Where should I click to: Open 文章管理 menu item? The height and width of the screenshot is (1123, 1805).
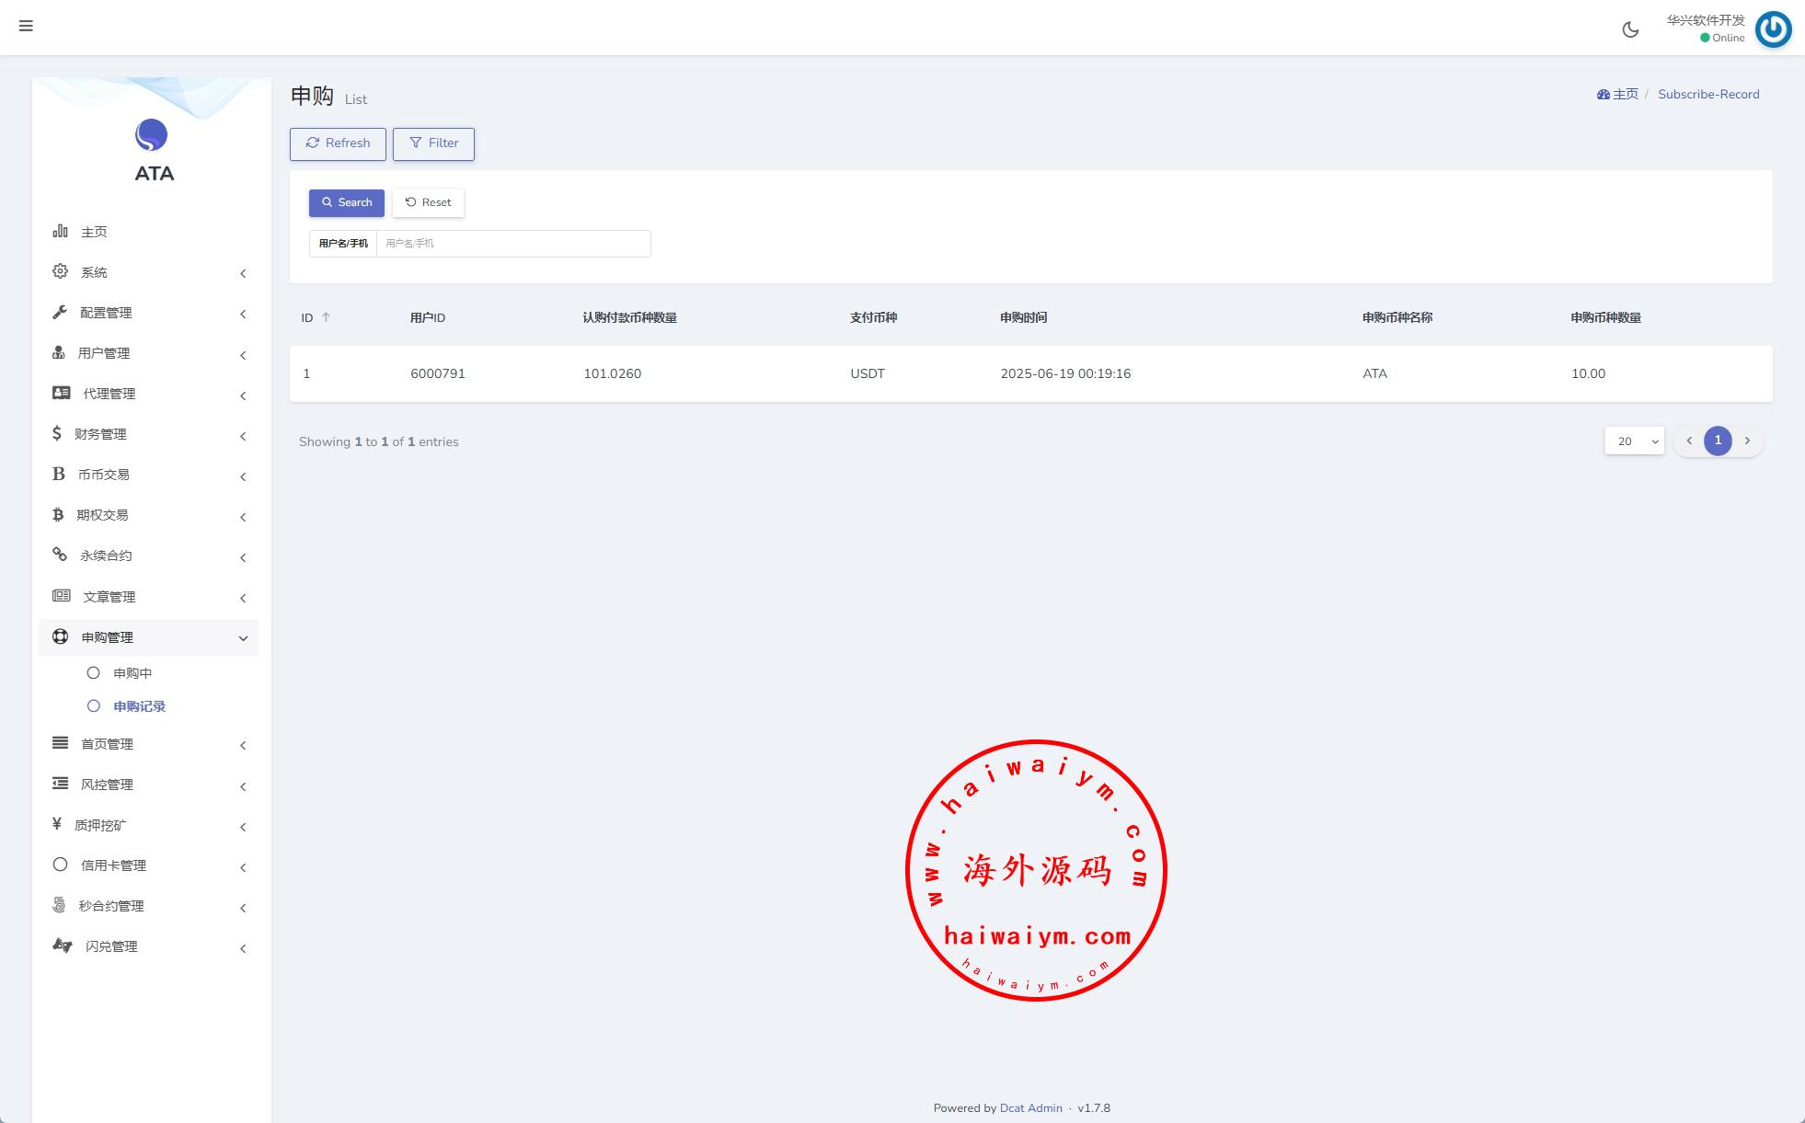click(109, 597)
